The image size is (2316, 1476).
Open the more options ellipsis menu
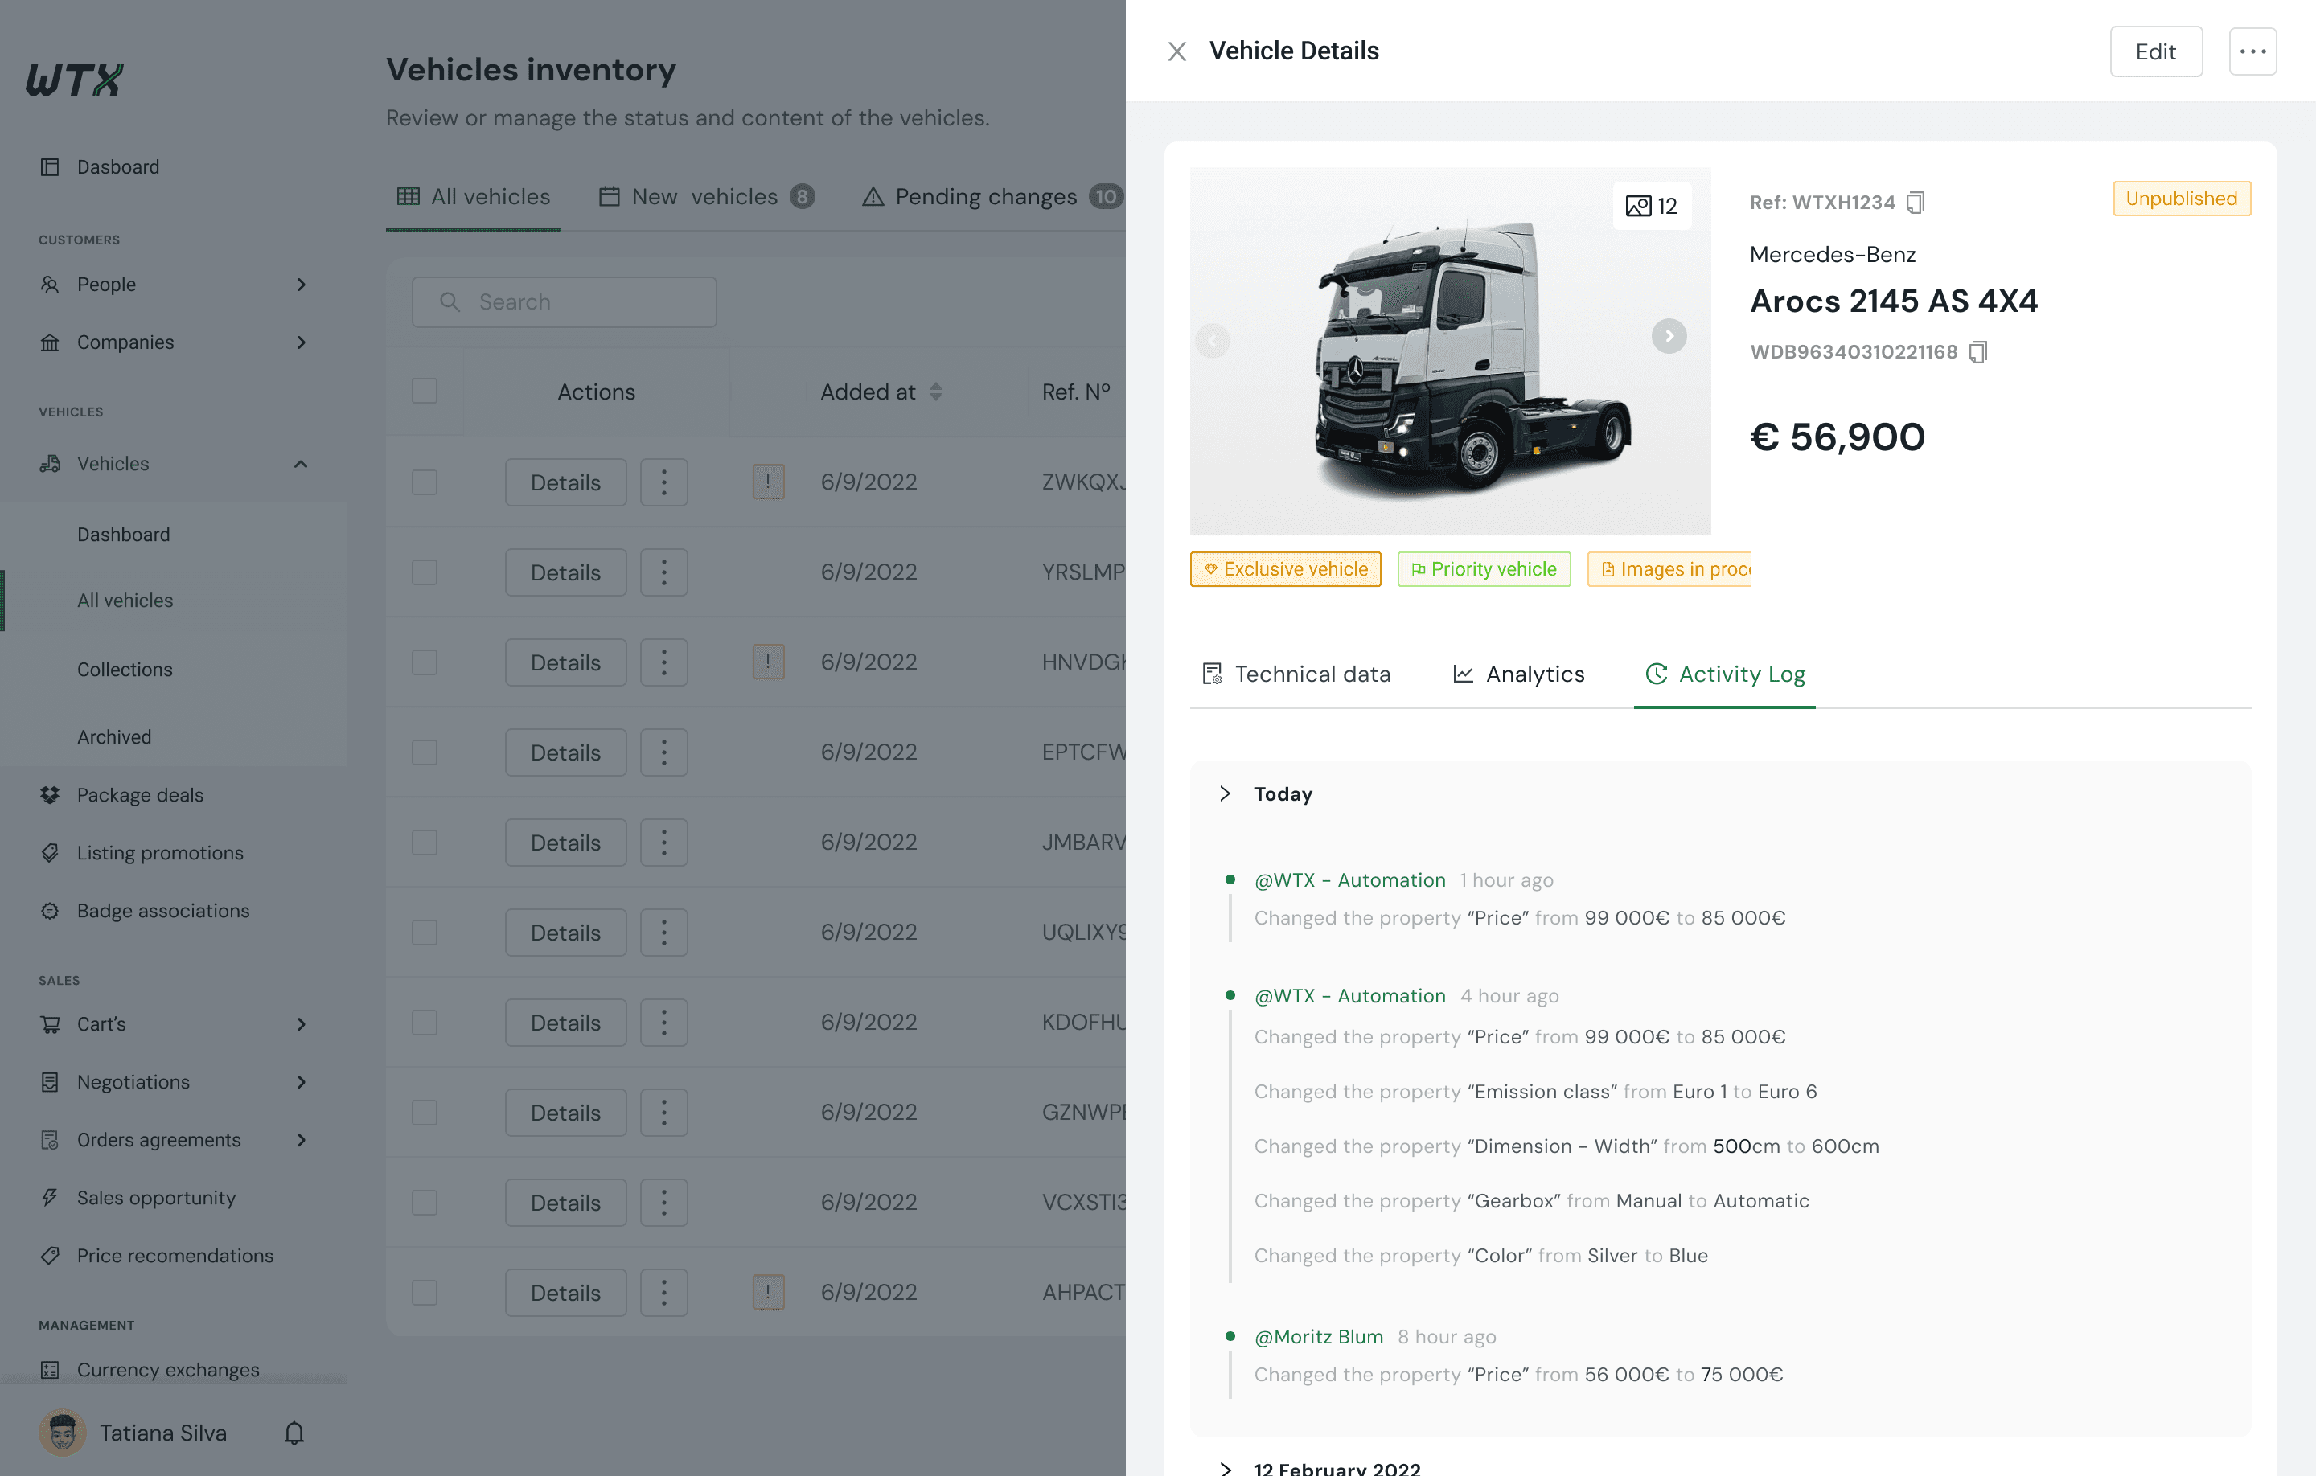(x=2252, y=51)
